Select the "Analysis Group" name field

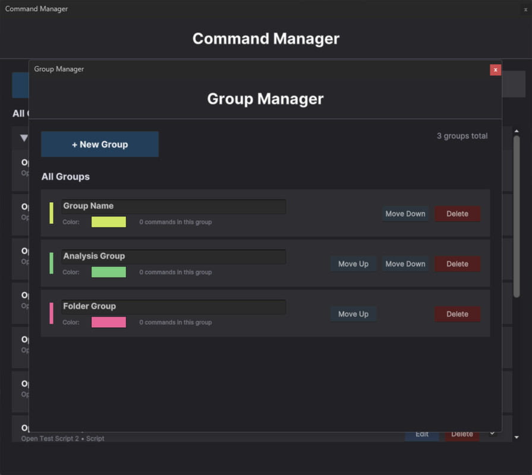click(x=173, y=256)
